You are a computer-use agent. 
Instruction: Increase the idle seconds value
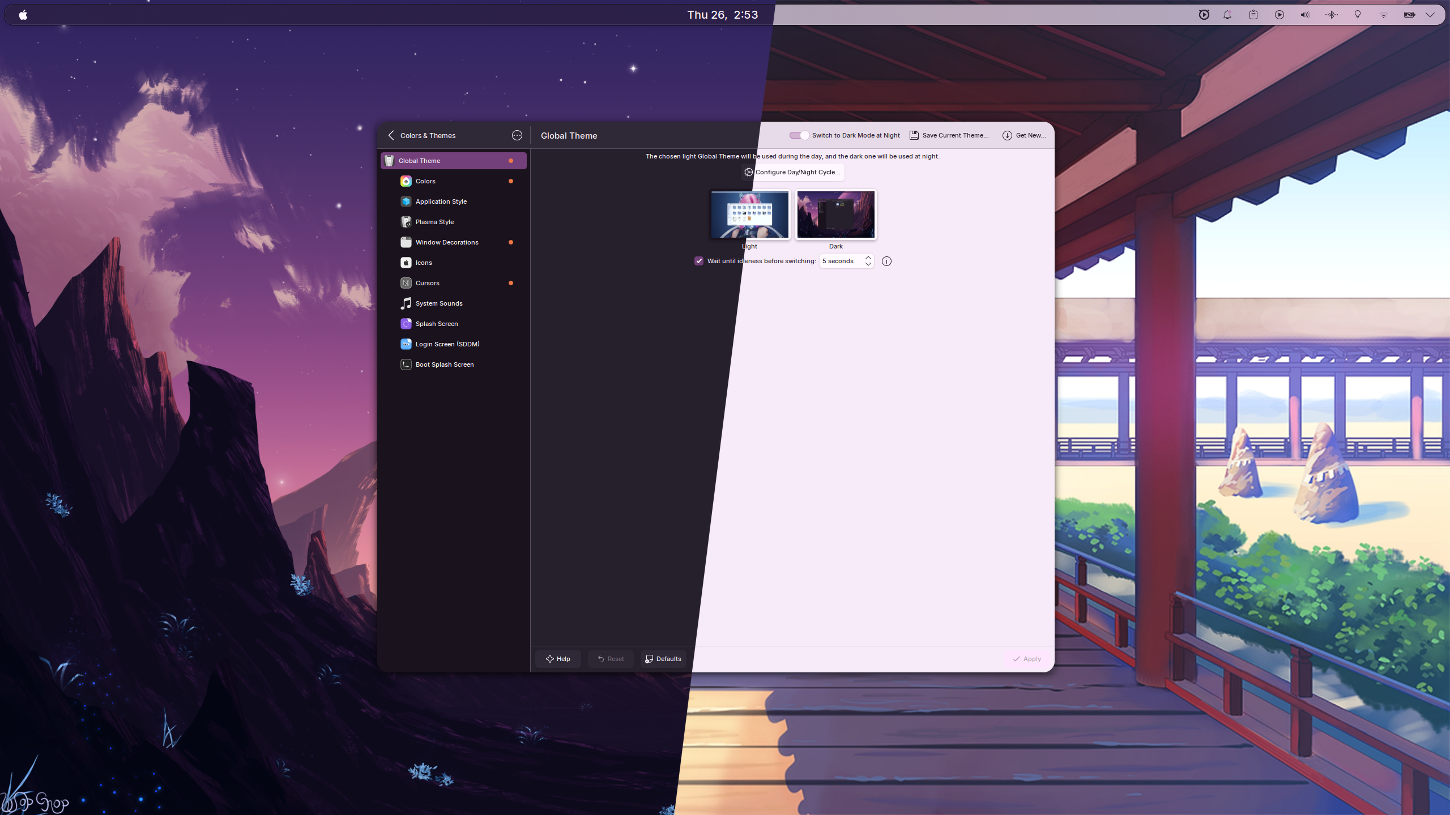click(867, 258)
